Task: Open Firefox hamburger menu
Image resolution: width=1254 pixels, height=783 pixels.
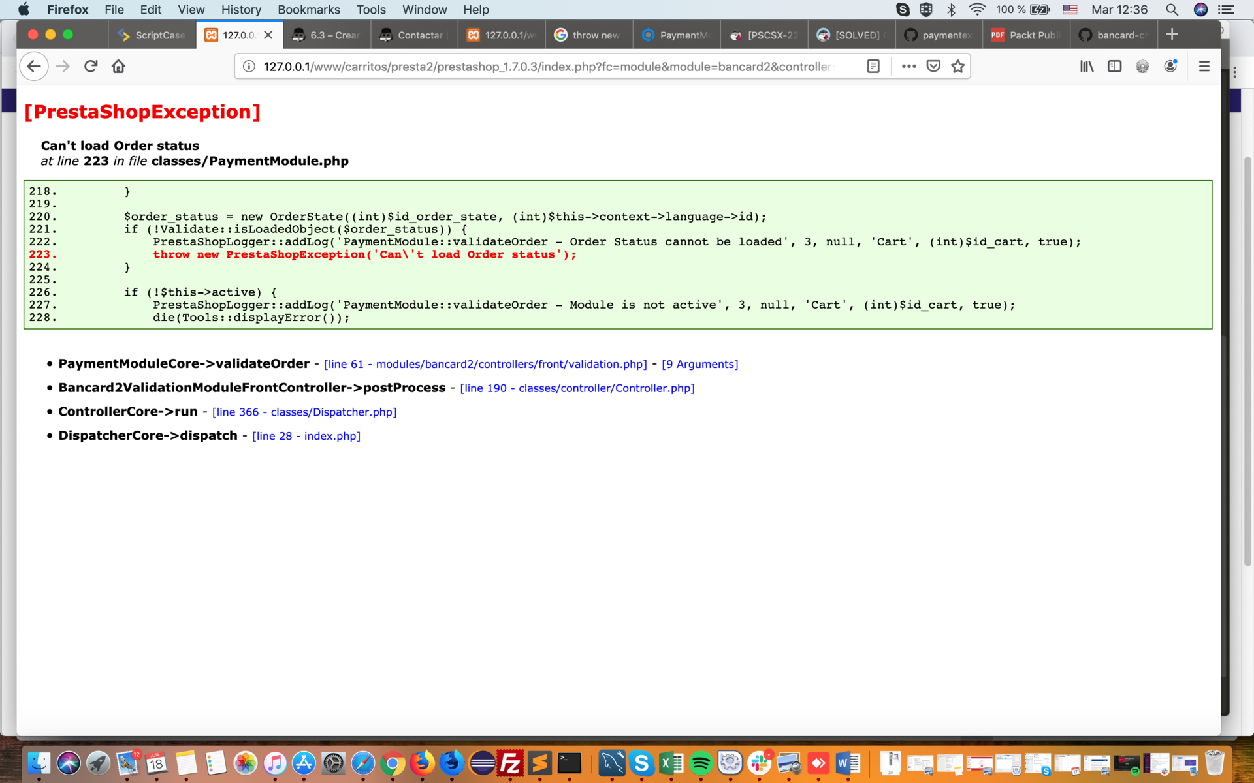Action: pos(1204,67)
